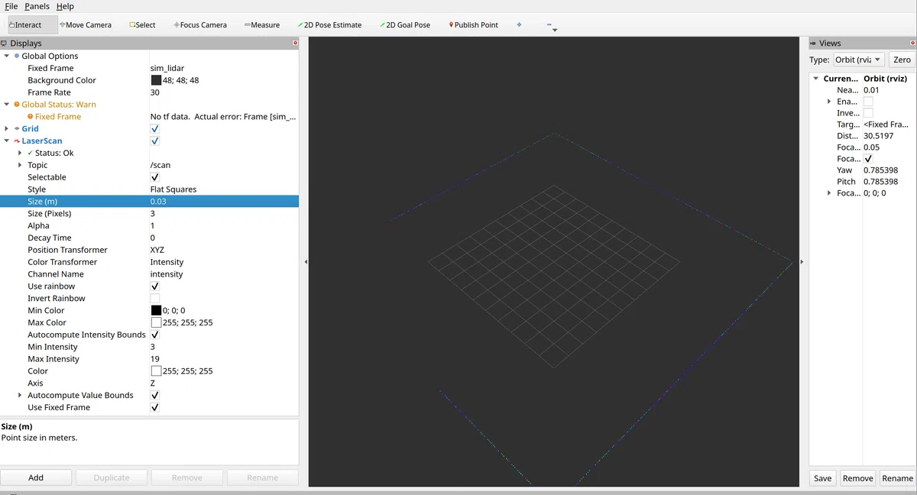Click Remove button in Views panel
917x495 pixels.
tap(857, 478)
